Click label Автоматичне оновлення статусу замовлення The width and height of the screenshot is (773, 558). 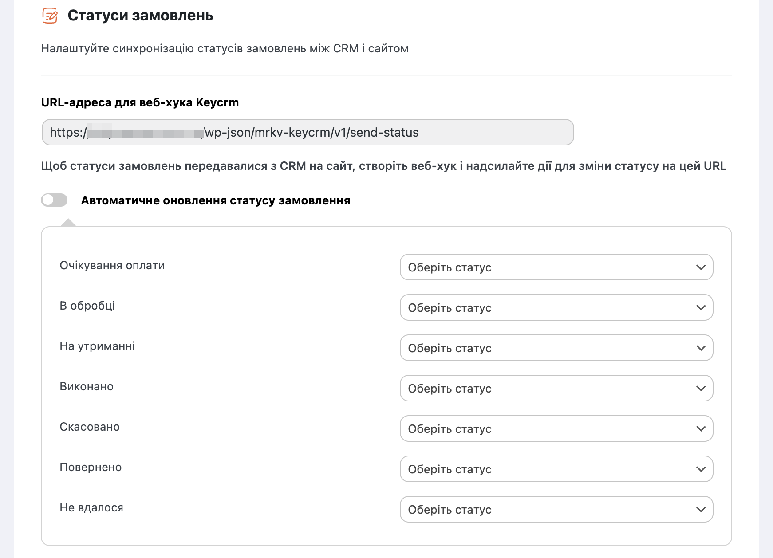215,200
